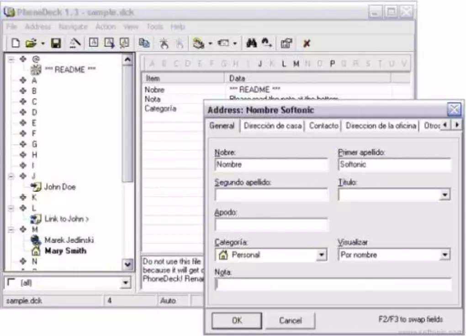The image size is (466, 336).
Task: Expand the Título combo box
Action: click(445, 195)
